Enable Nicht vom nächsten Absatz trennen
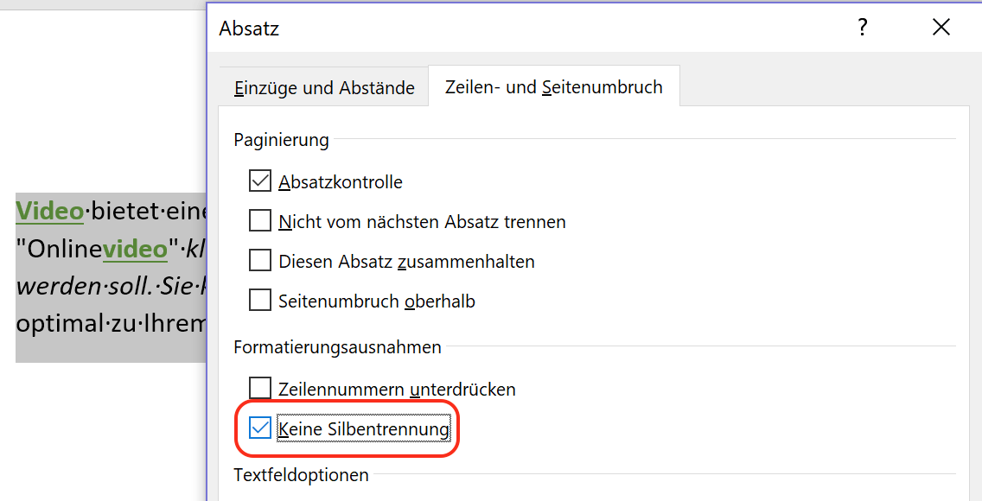982x501 pixels. click(260, 221)
